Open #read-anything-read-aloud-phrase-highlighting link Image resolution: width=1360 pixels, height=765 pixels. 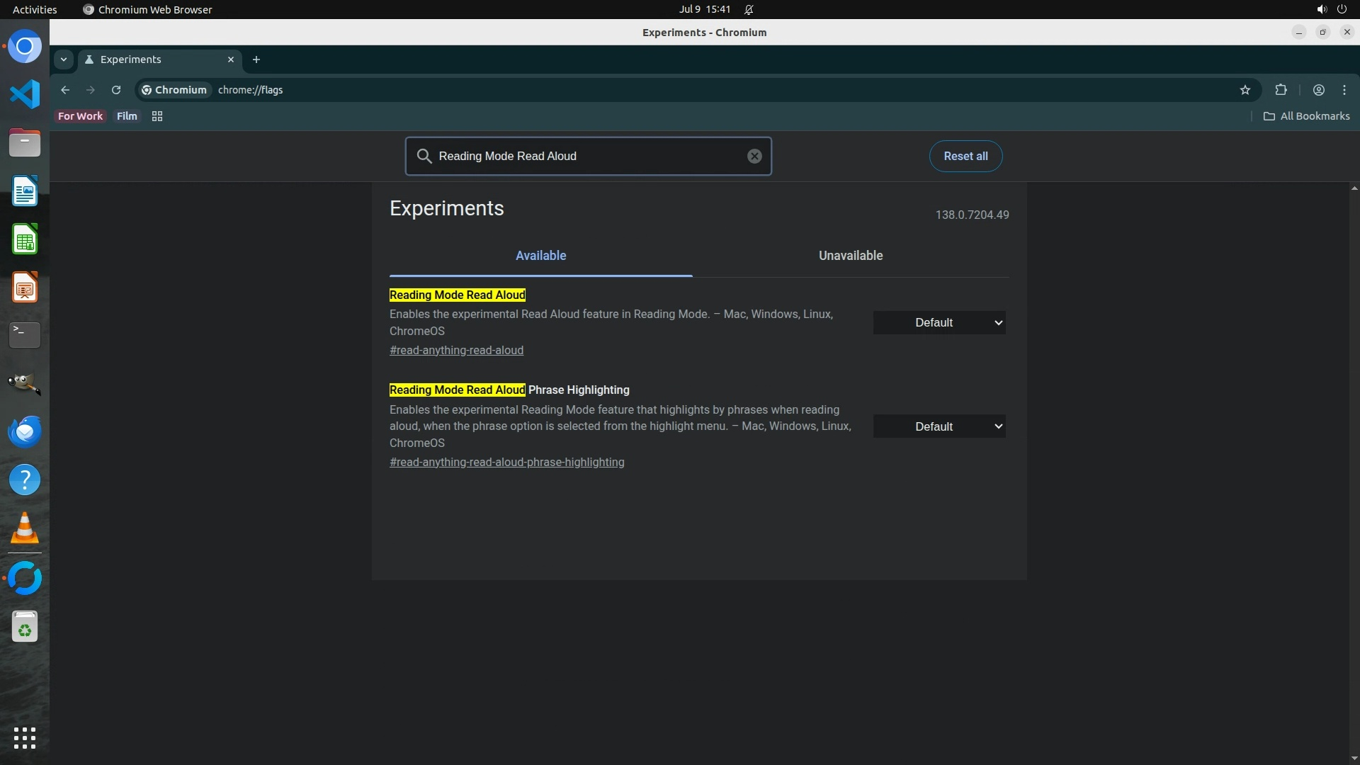[x=506, y=463]
